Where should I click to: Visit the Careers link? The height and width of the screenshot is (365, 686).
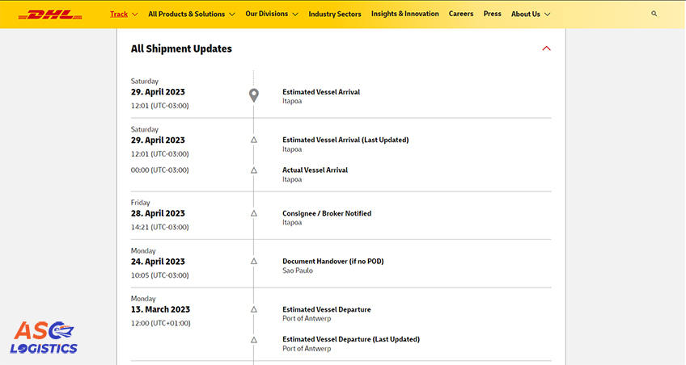(x=461, y=14)
